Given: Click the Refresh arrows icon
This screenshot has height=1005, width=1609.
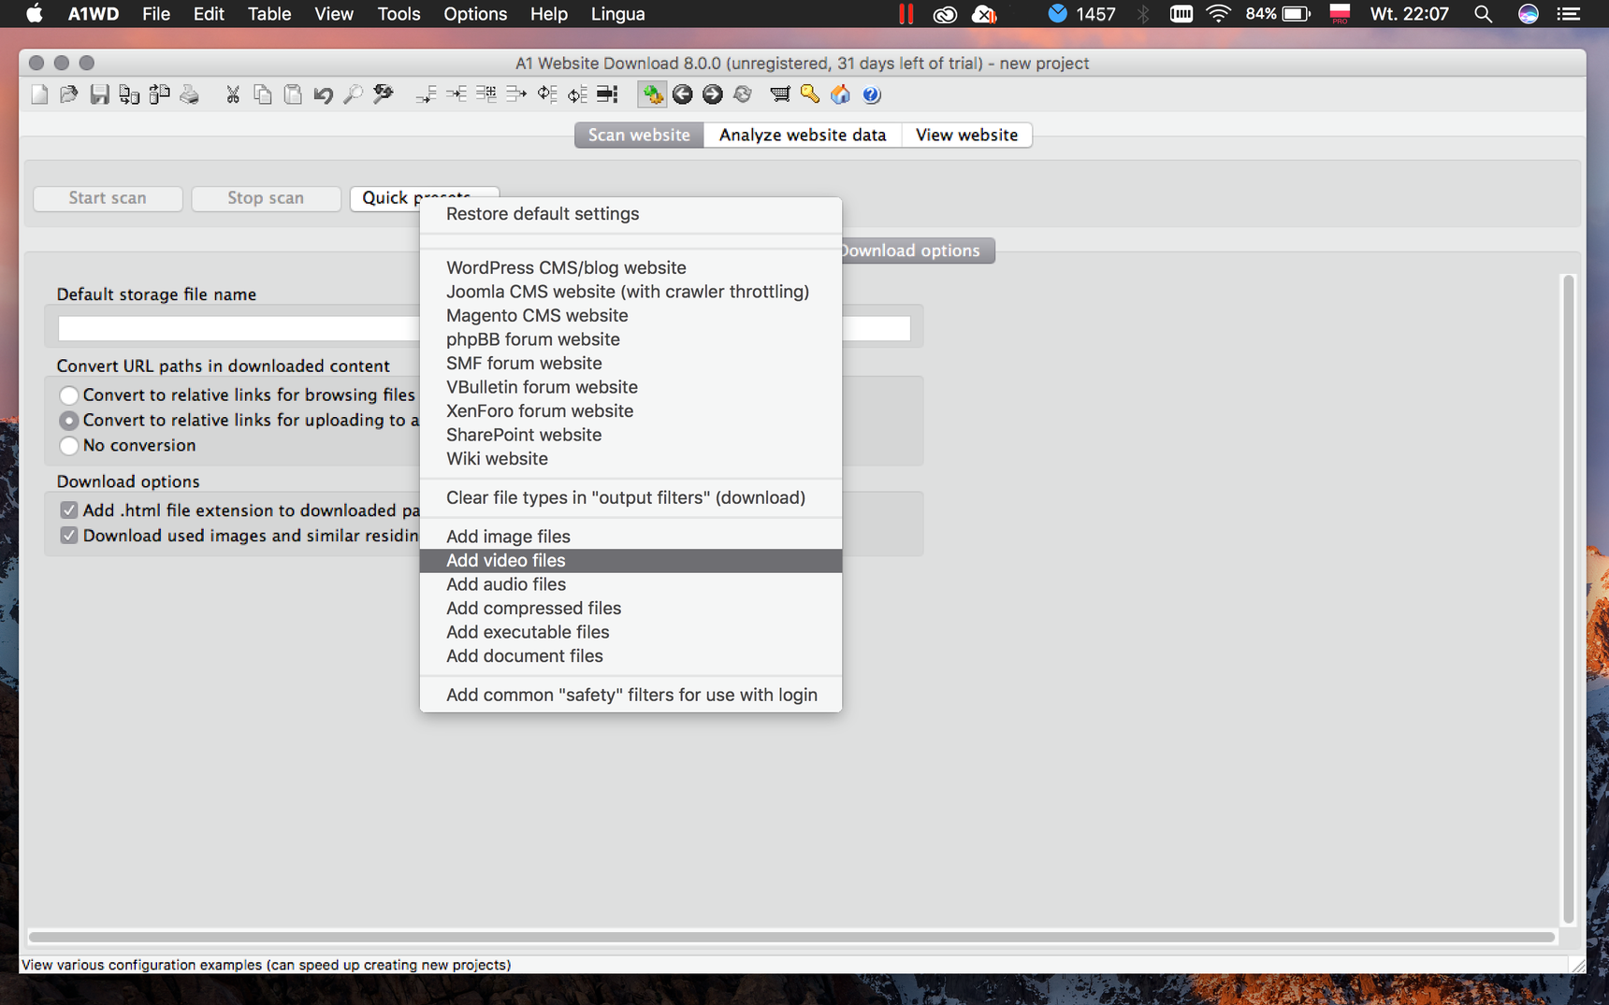Looking at the screenshot, I should (x=743, y=94).
